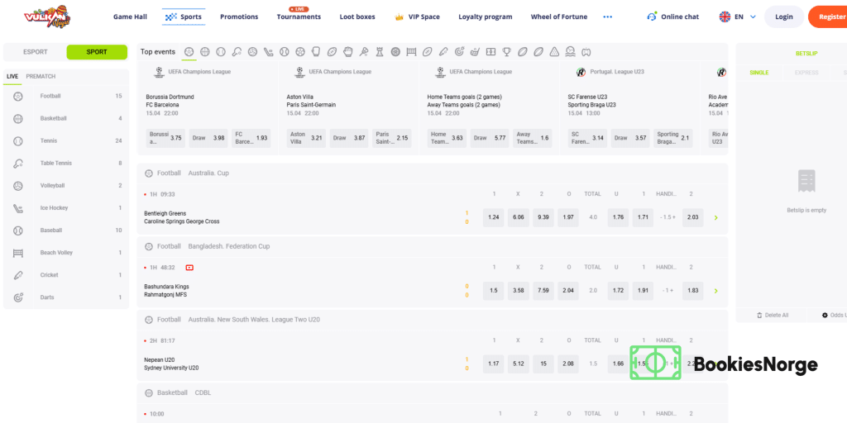Select the table tennis paddle icon in top bar
The height and width of the screenshot is (423, 847).
(x=237, y=52)
